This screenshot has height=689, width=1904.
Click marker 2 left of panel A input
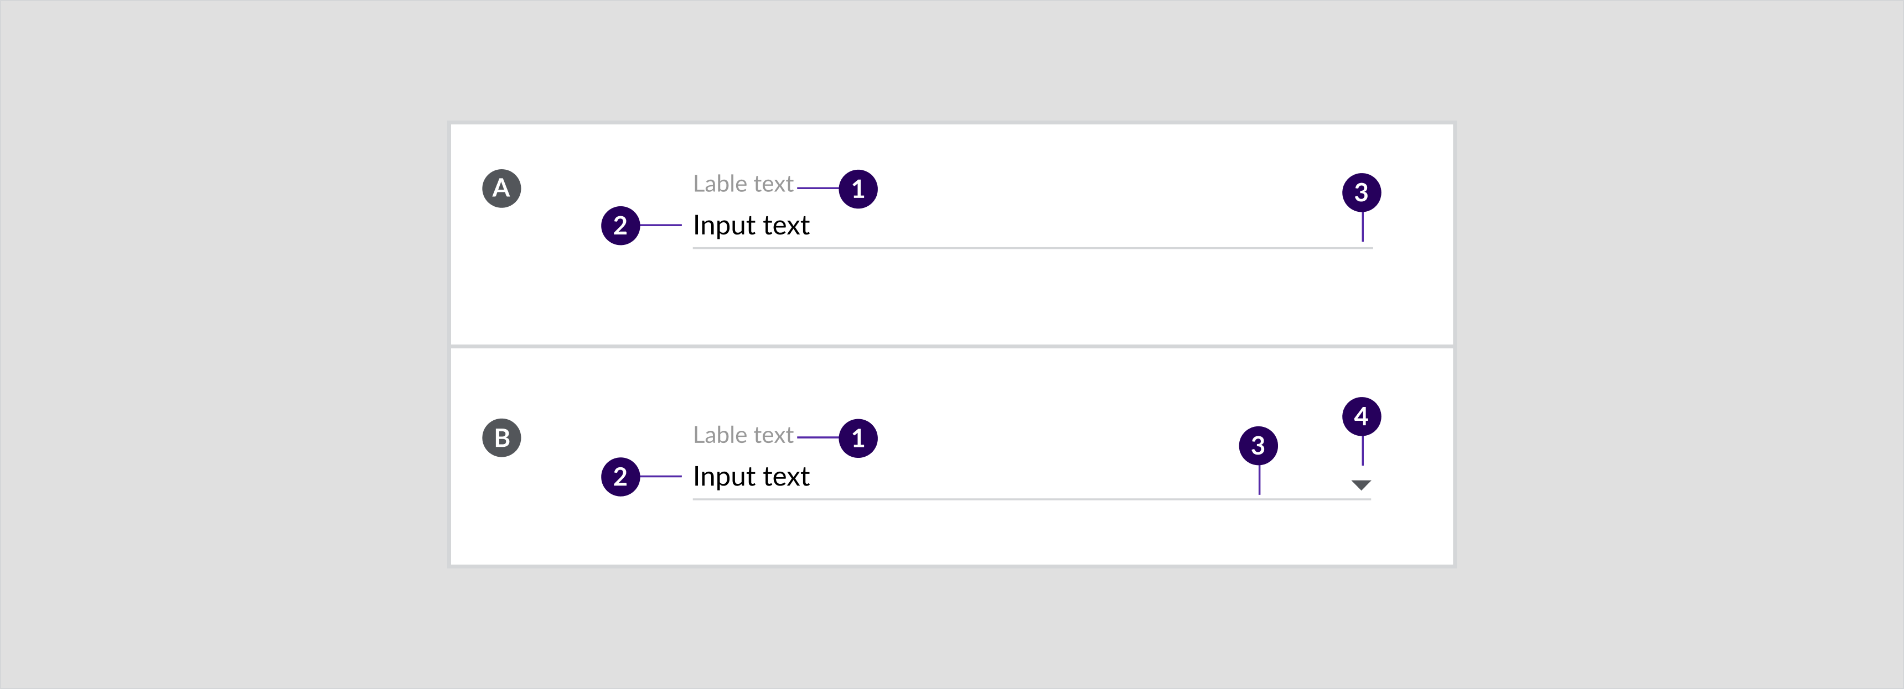619,225
